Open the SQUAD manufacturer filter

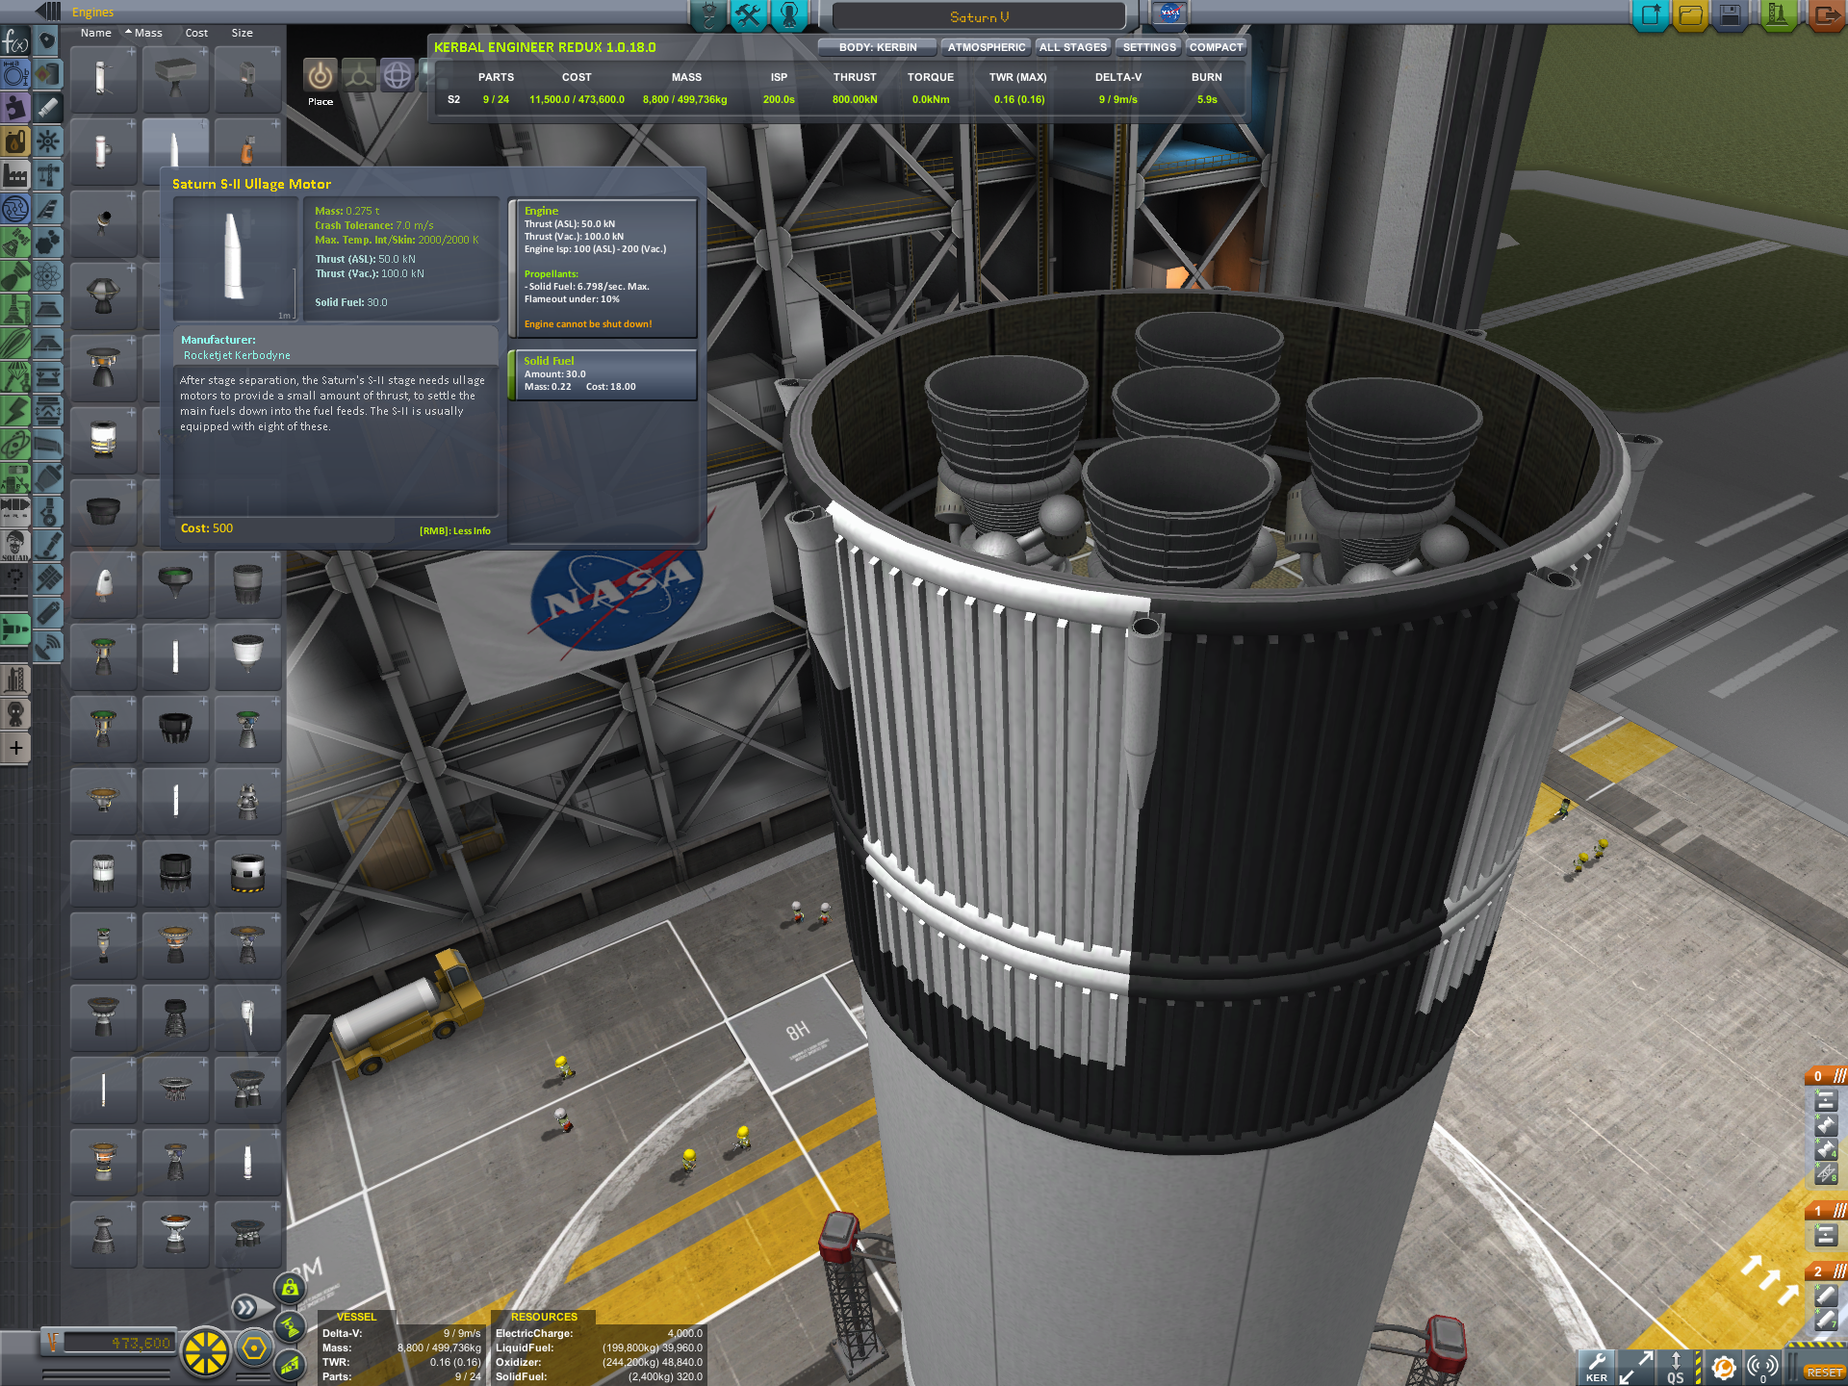pos(15,547)
